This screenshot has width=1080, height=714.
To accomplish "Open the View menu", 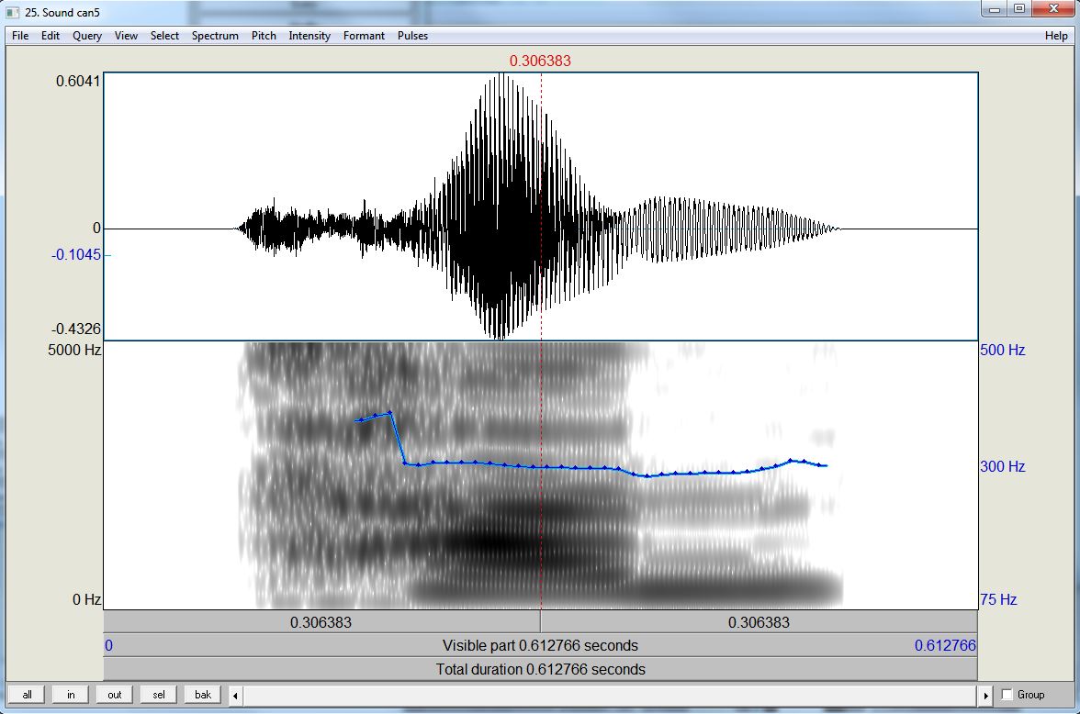I will (x=126, y=36).
